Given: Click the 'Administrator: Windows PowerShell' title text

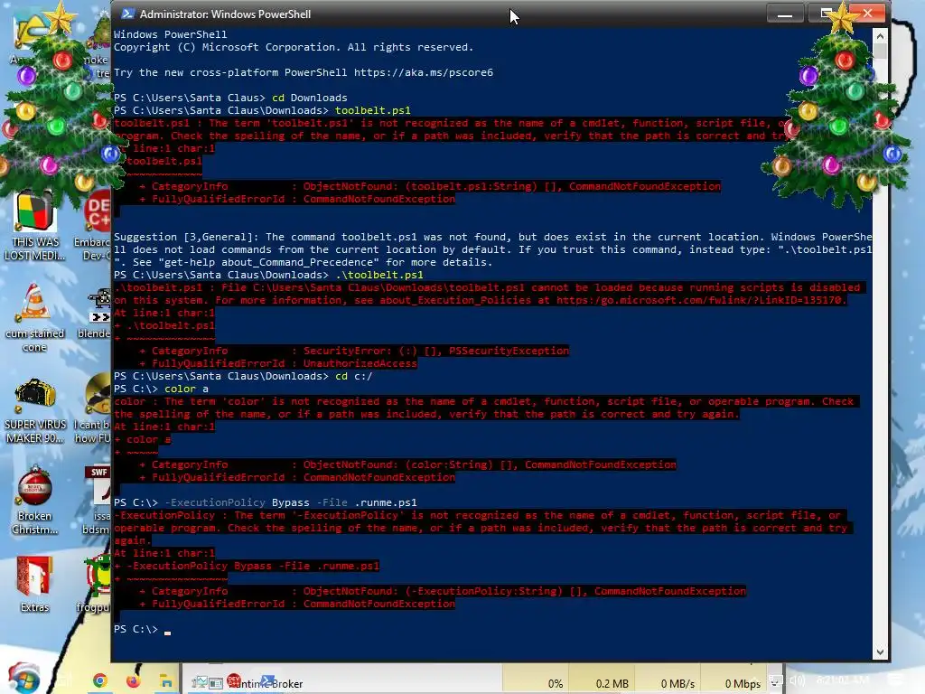Looking at the screenshot, I should pyautogui.click(x=225, y=14).
